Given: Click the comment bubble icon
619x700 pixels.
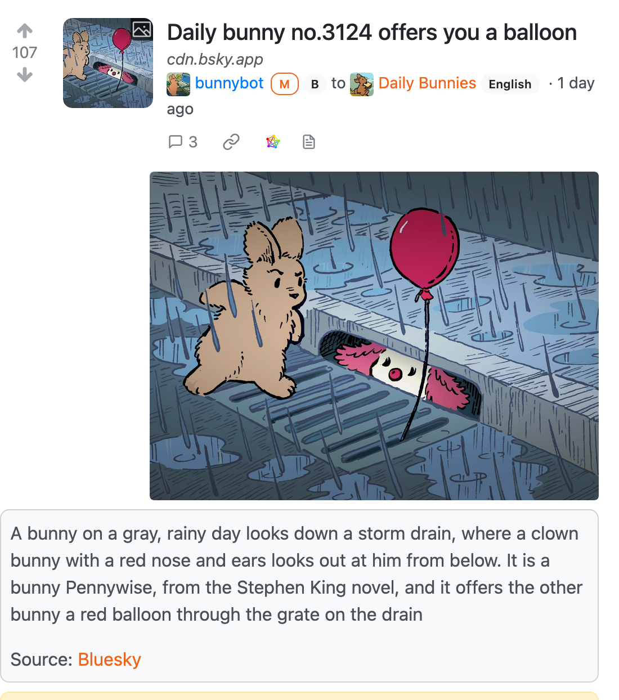Looking at the screenshot, I should (x=176, y=142).
